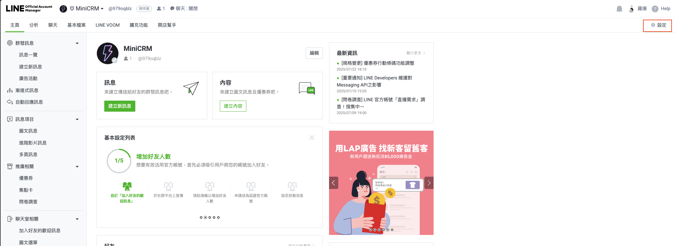
Task: Switch to the 分析 tab
Action: click(x=34, y=25)
